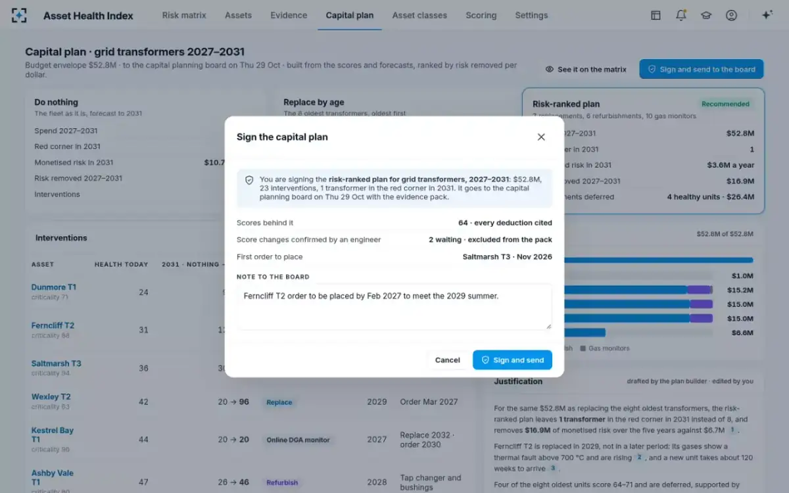This screenshot has width=789, height=493.
Task: Click the Health today column header
Action: (x=122, y=264)
